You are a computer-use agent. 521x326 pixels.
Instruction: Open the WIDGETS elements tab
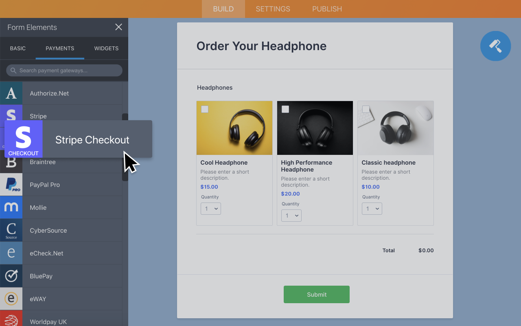(x=106, y=48)
